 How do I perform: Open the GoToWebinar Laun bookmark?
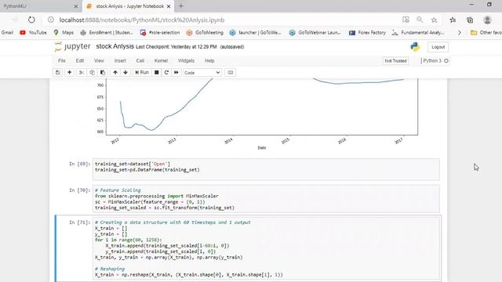point(315,33)
